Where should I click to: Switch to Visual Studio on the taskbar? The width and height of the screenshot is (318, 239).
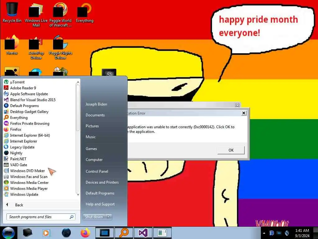pos(143,233)
